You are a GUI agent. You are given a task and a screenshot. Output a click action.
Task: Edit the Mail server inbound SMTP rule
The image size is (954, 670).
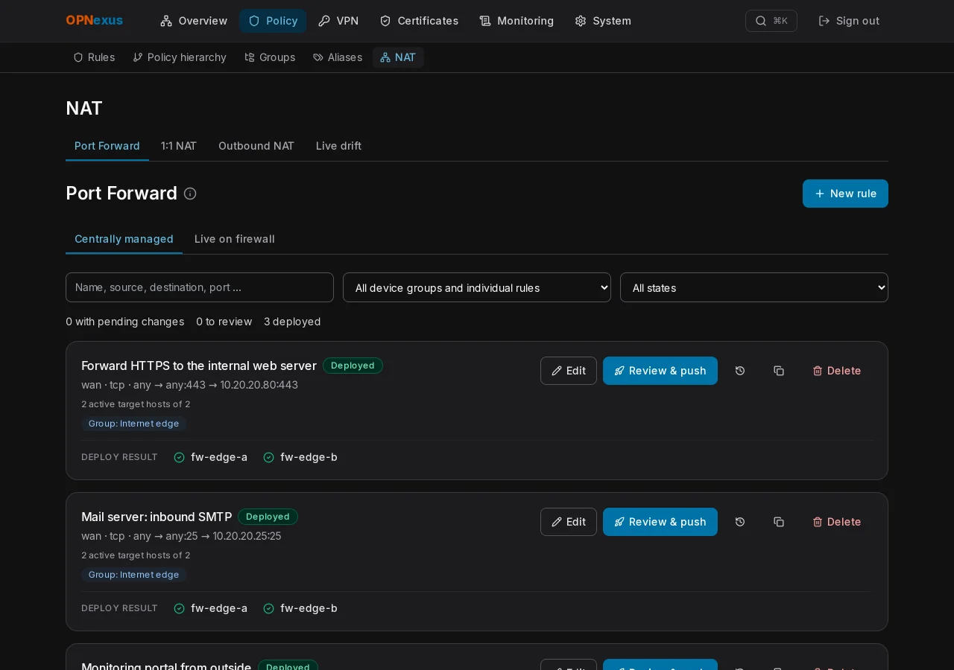tap(569, 522)
